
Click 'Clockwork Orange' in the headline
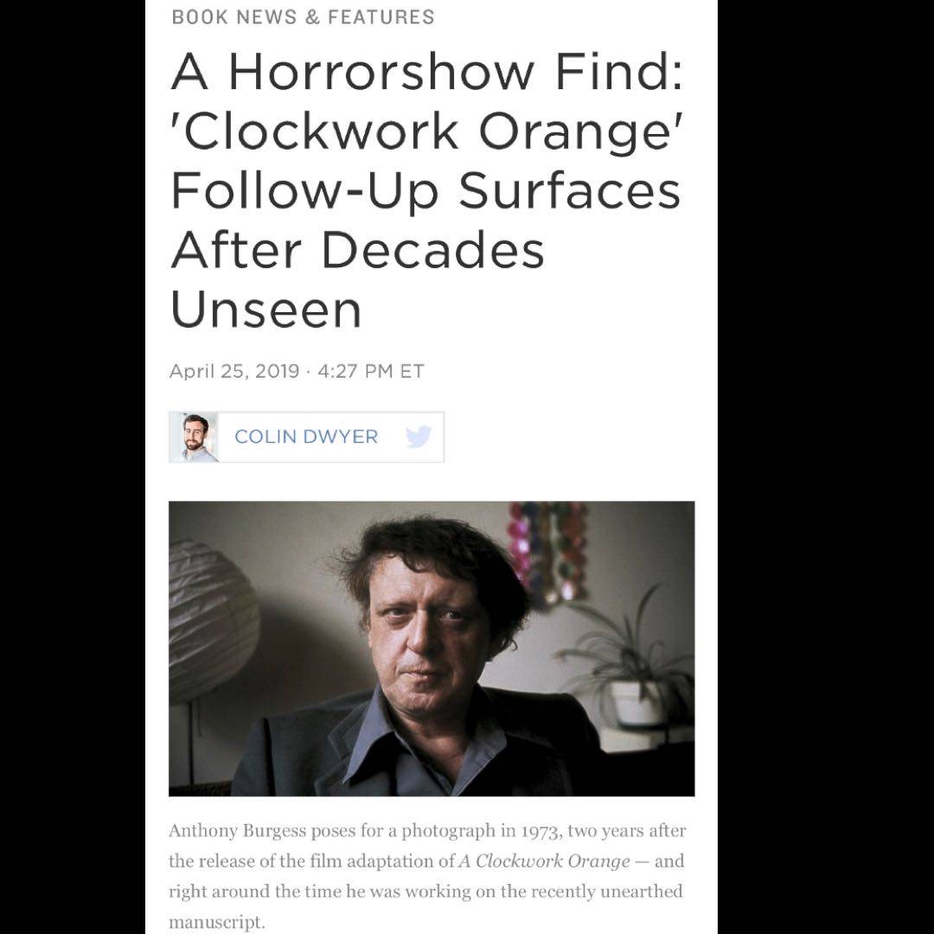click(426, 131)
